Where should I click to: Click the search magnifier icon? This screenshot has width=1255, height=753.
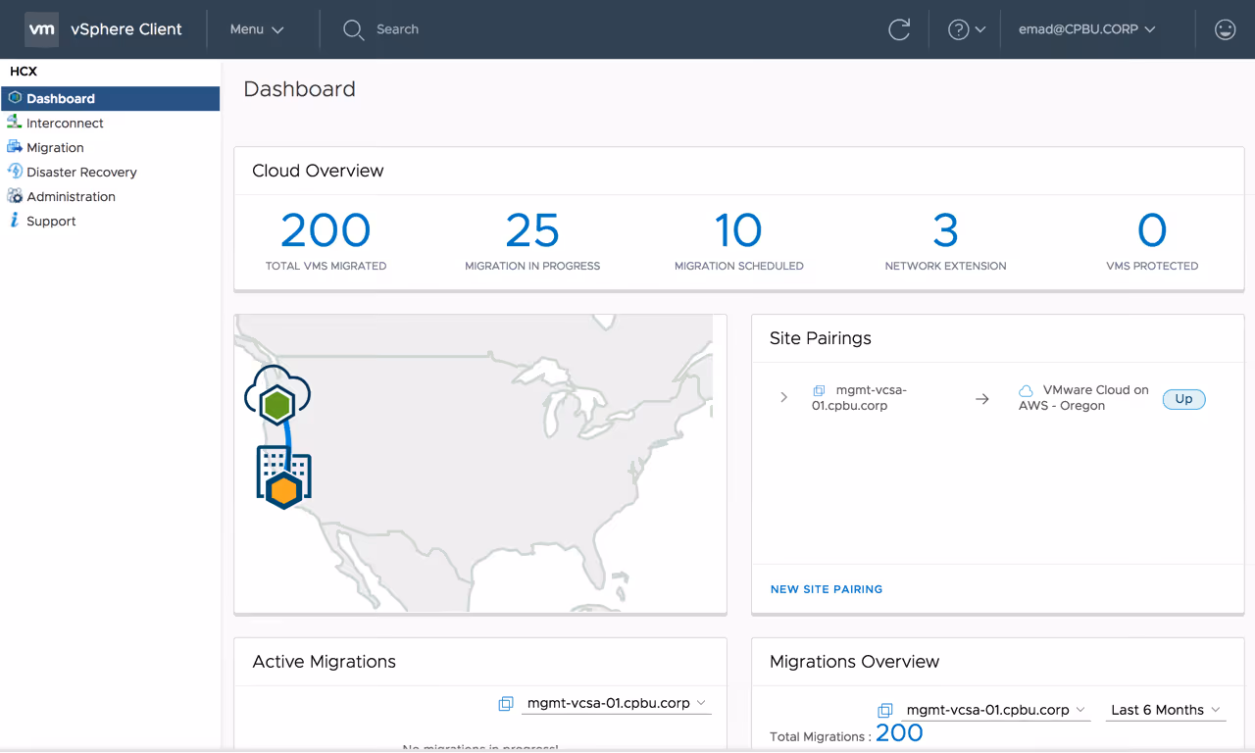point(353,30)
